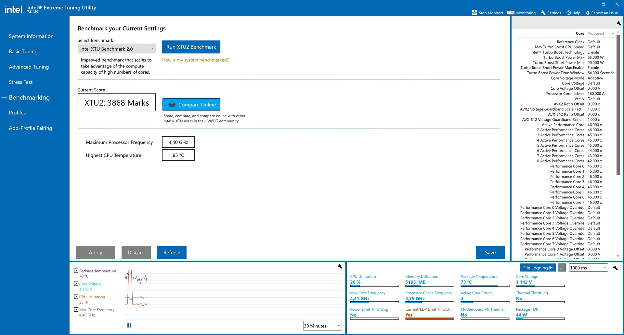Click the Compare Online button

tap(191, 105)
